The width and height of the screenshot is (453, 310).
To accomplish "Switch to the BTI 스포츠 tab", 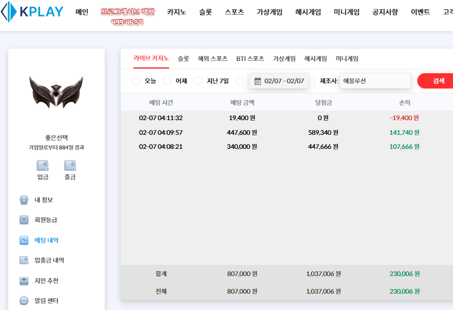I will click(x=250, y=59).
